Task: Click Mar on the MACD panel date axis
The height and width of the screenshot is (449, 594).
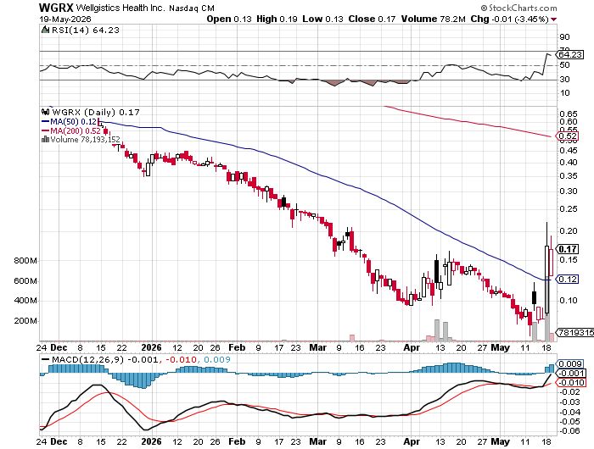Action: click(318, 441)
